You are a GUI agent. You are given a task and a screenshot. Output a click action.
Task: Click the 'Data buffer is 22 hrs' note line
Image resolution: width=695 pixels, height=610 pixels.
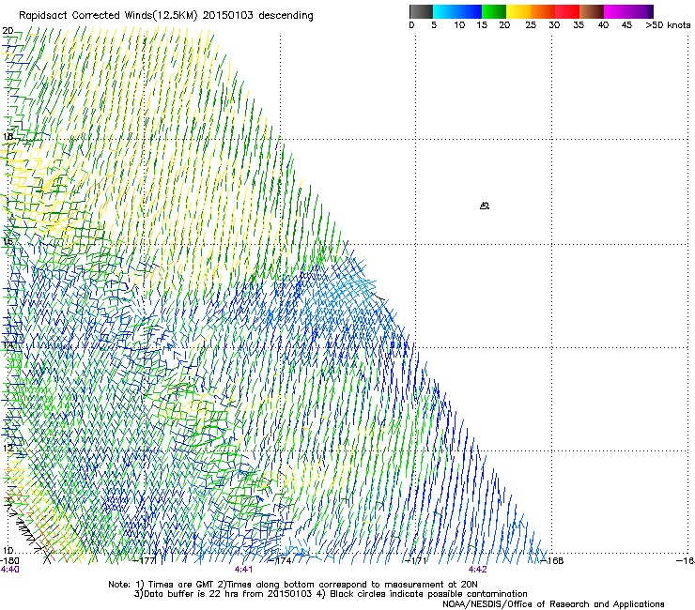(331, 594)
